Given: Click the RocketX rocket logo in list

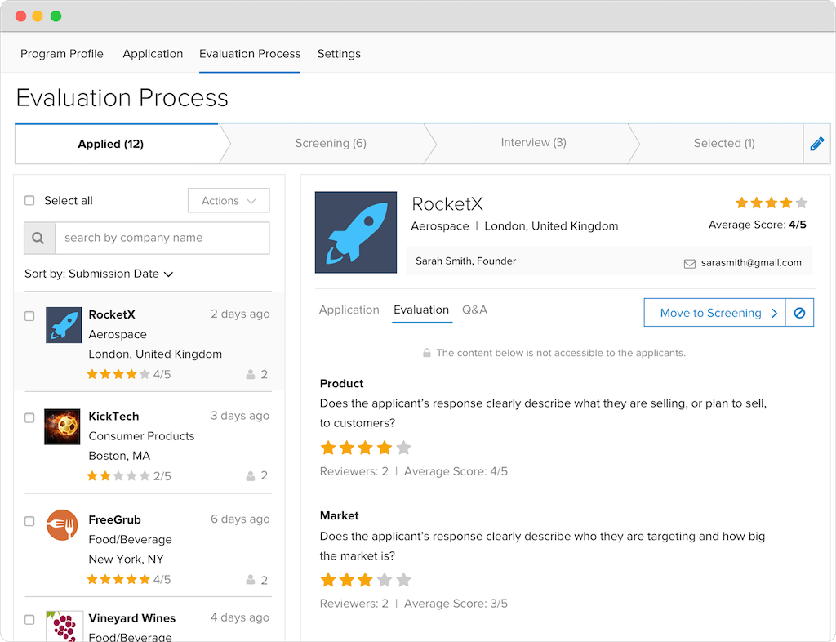Looking at the screenshot, I should pos(64,325).
